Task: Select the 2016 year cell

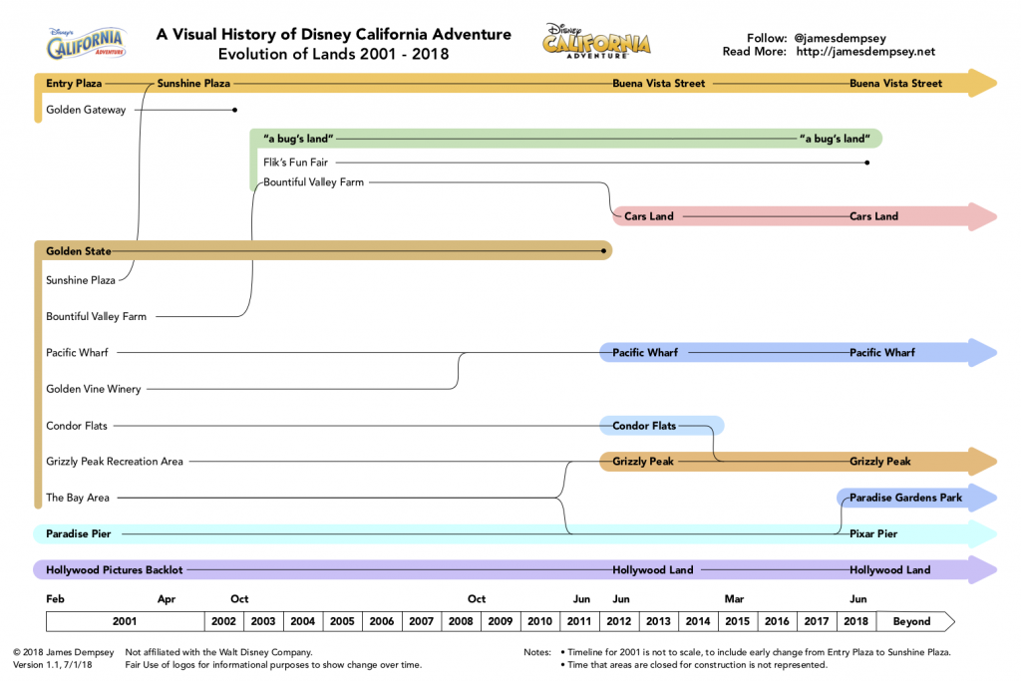Action: click(778, 621)
